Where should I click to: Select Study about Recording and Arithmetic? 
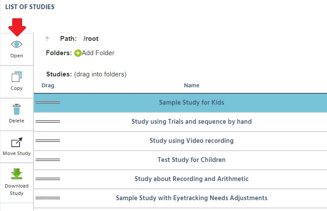click(180, 179)
